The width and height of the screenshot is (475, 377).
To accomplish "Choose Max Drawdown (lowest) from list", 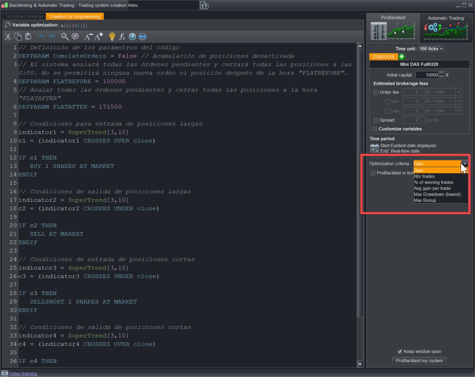I will 437,194.
